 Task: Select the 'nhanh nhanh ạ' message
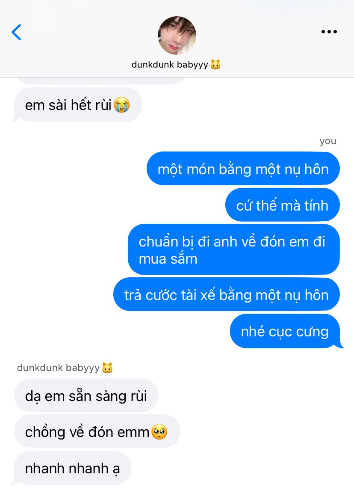(x=72, y=468)
